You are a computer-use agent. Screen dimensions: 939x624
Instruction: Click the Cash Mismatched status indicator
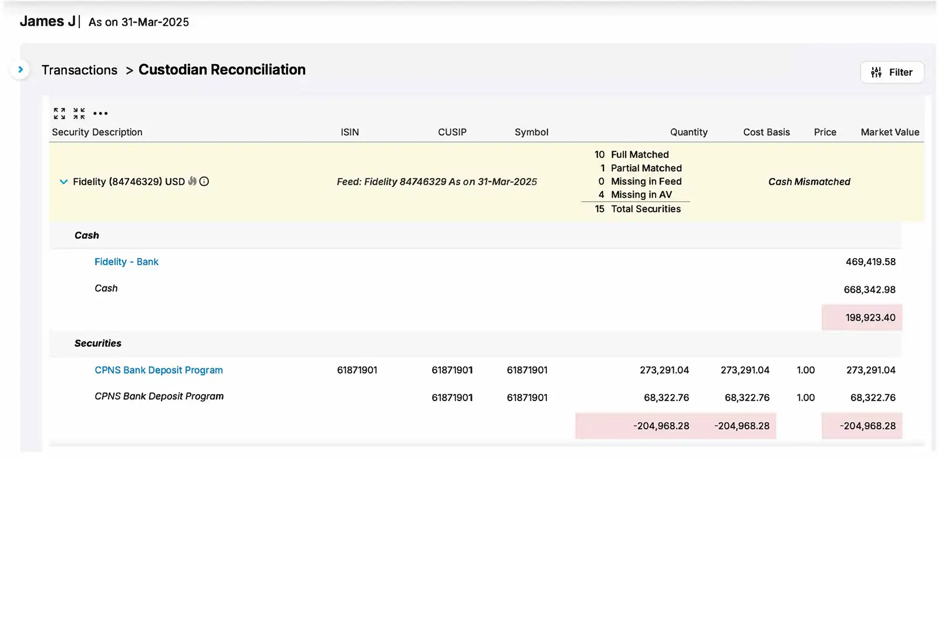809,182
